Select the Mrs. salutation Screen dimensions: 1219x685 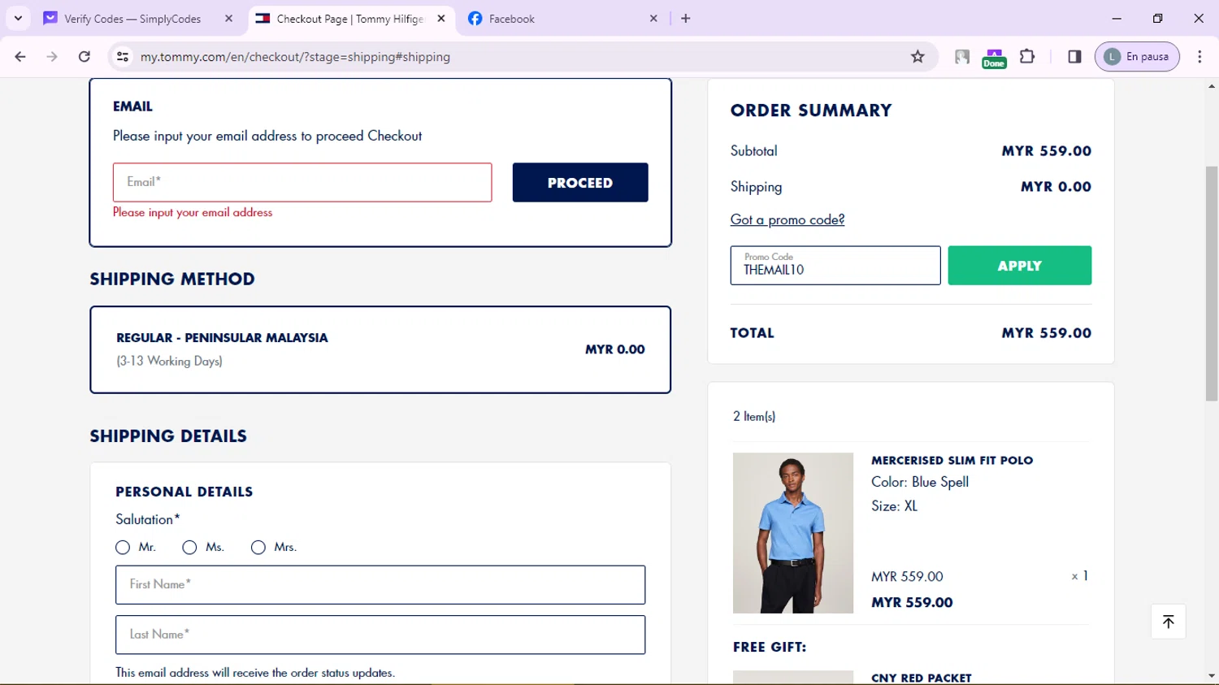(258, 548)
